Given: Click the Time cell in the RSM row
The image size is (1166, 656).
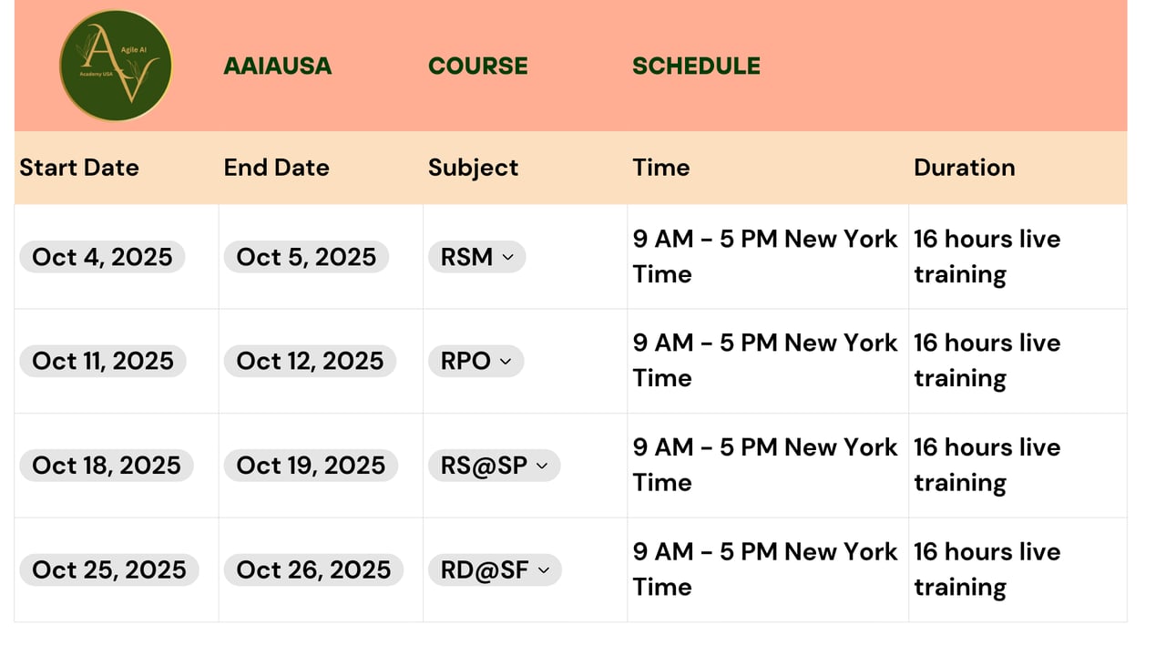Looking at the screenshot, I should click(x=765, y=257).
